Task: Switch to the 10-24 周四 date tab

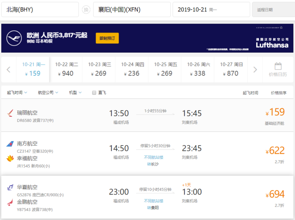Action: pyautogui.click(x=132, y=69)
